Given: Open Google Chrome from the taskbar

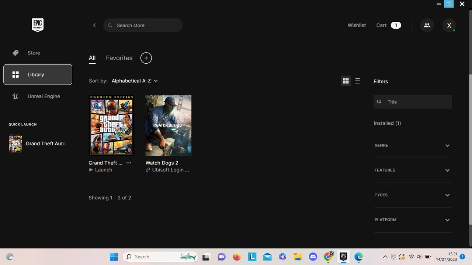Looking at the screenshot, I should pos(328,257).
